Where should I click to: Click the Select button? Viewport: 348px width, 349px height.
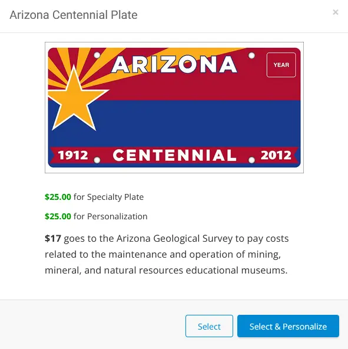point(209,326)
